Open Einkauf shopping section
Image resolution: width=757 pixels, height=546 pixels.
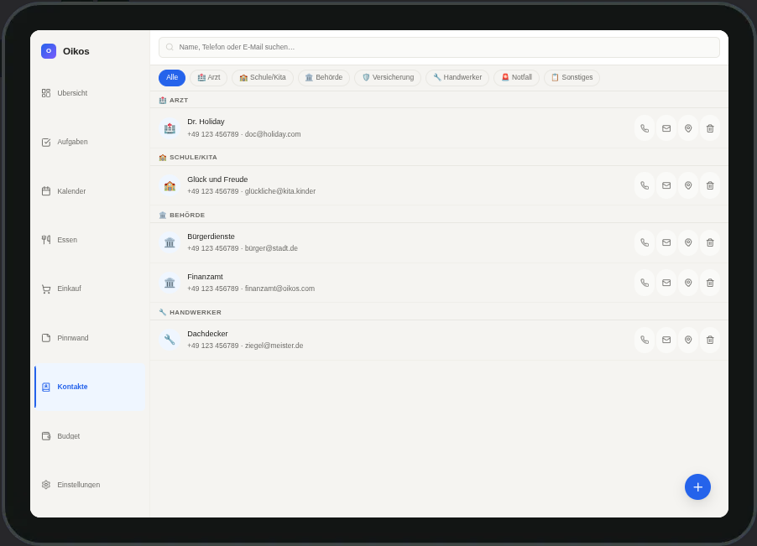pos(90,289)
